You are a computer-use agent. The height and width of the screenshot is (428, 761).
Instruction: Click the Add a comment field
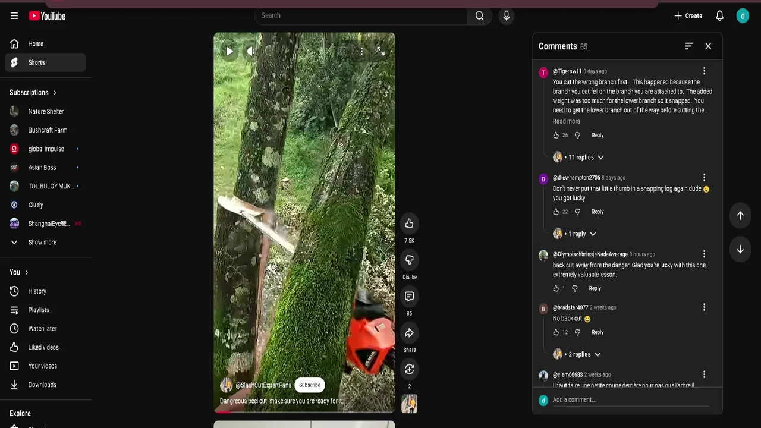(x=631, y=400)
